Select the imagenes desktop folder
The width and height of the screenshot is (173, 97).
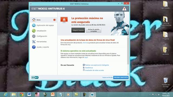click(x=166, y=36)
